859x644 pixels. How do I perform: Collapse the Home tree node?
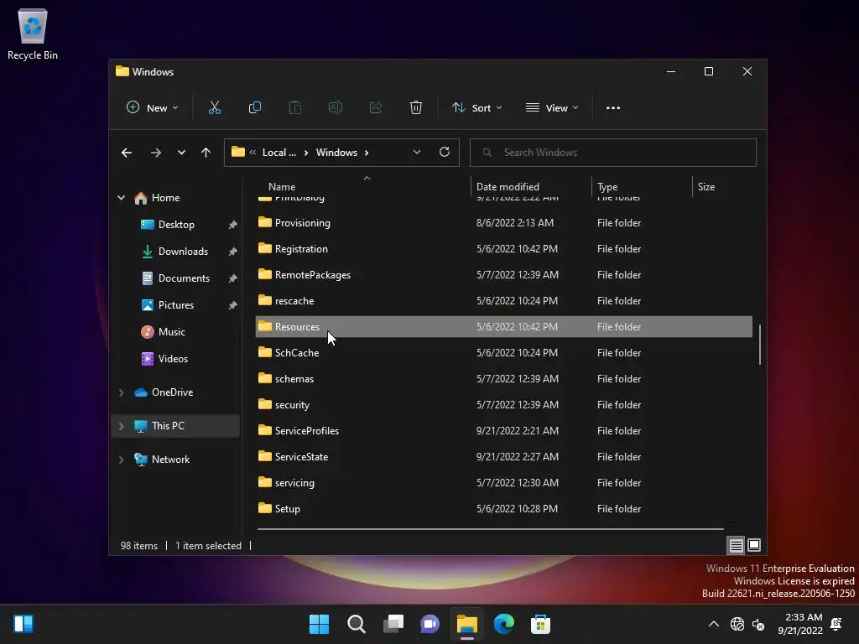coord(121,198)
